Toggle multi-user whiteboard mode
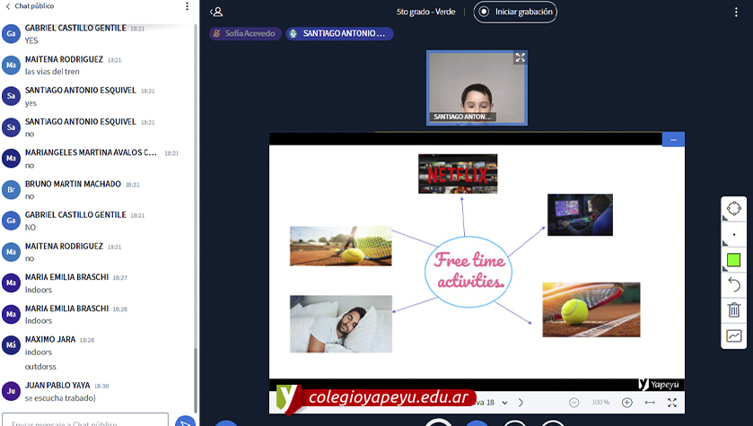 pyautogui.click(x=733, y=336)
